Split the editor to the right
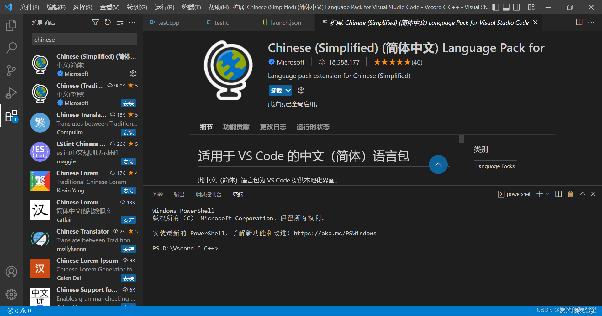The height and width of the screenshot is (316, 602). click(x=579, y=22)
